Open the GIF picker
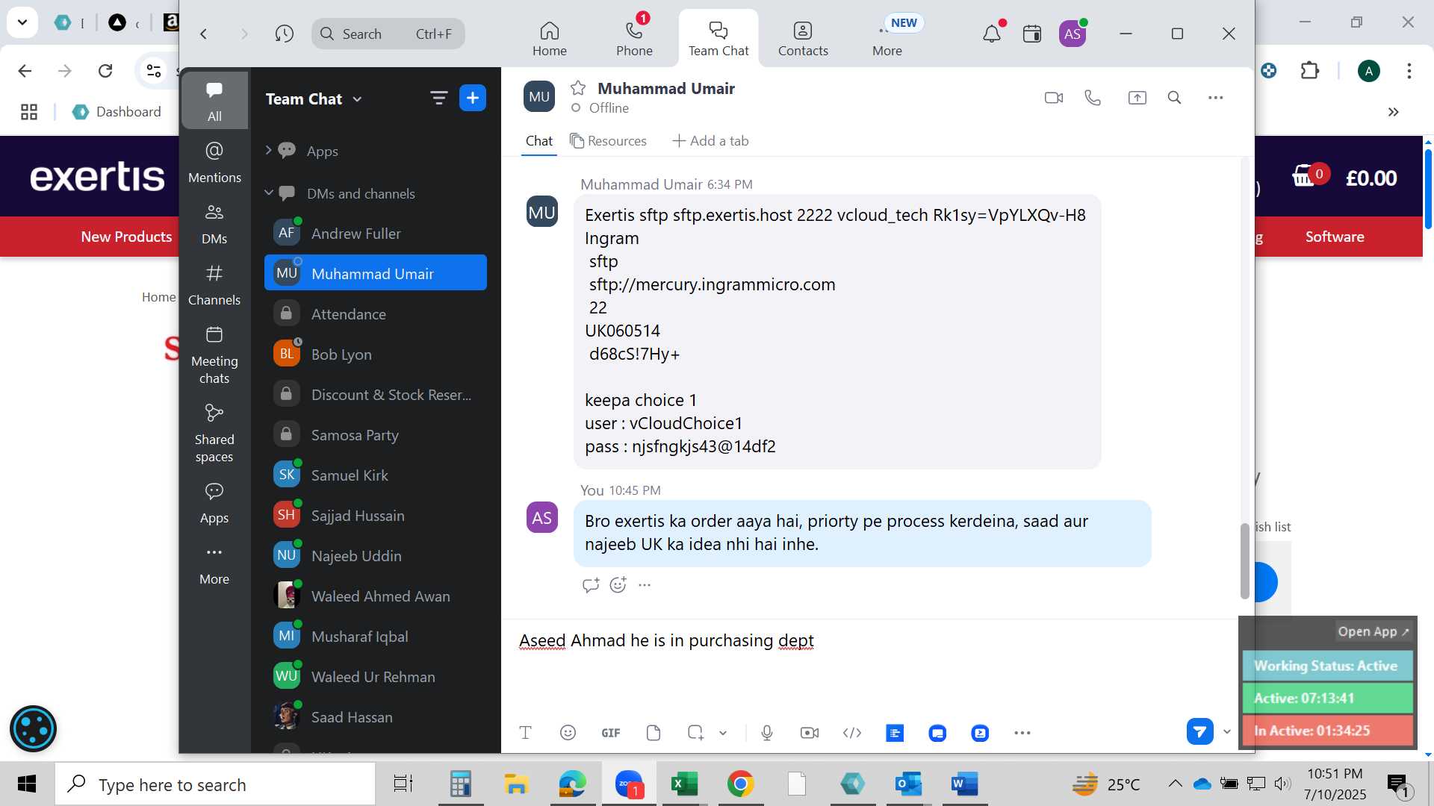This screenshot has height=806, width=1434. click(x=611, y=733)
